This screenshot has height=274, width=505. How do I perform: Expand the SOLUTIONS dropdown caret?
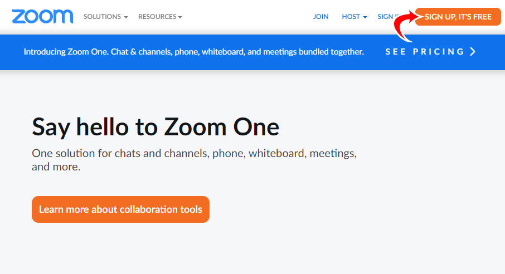click(126, 17)
